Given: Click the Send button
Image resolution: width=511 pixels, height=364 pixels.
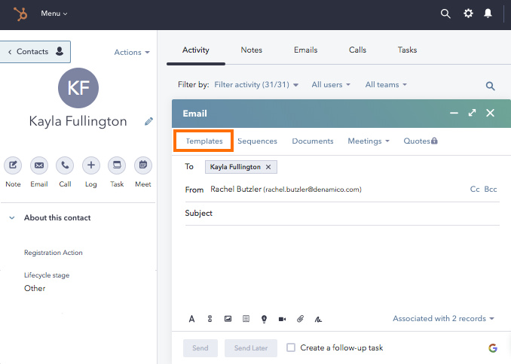Looking at the screenshot, I should pos(200,348).
